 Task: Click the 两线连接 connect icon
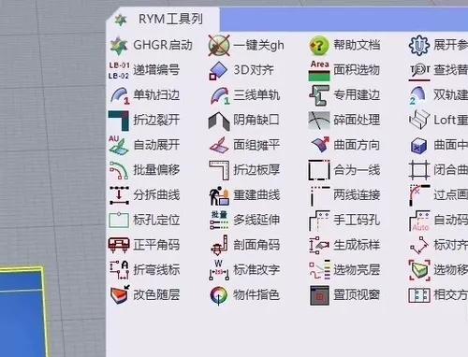pos(319,196)
